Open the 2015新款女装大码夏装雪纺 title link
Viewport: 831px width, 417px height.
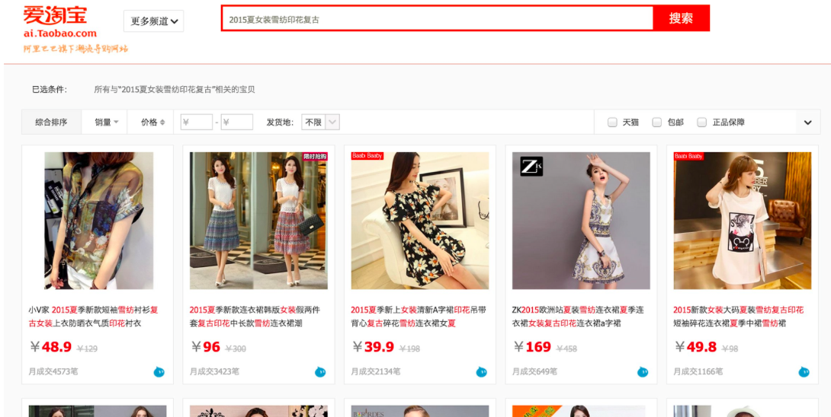tap(738, 317)
